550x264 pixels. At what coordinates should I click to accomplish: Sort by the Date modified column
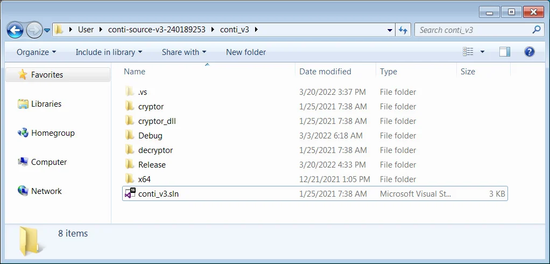coord(325,72)
